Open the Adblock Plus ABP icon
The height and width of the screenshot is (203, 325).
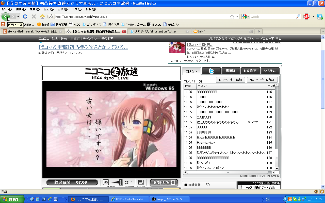306,17
